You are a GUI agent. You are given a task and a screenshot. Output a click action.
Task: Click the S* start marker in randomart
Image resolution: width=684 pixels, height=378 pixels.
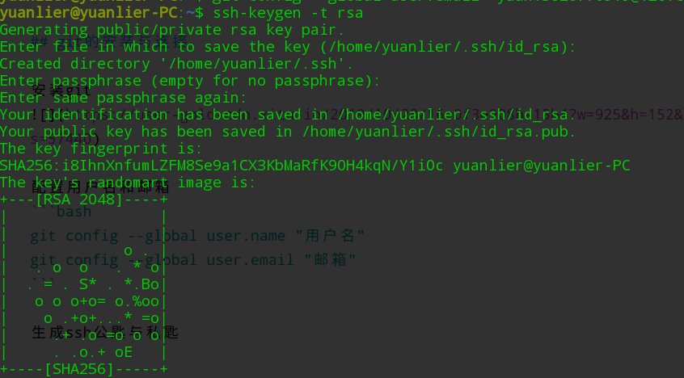87,284
